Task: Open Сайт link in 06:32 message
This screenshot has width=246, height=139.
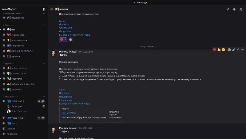Action: (x=62, y=90)
